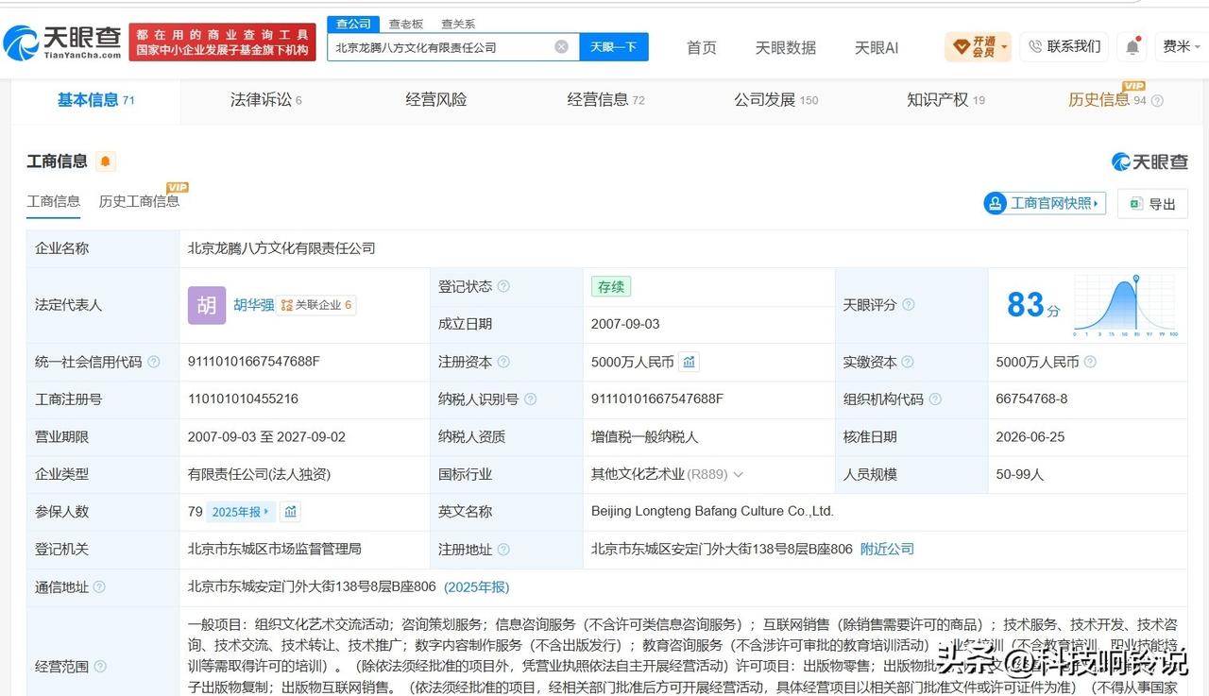Image resolution: width=1209 pixels, height=696 pixels.
Task: Open legal representative 胡华强's profile link
Action: pos(254,305)
